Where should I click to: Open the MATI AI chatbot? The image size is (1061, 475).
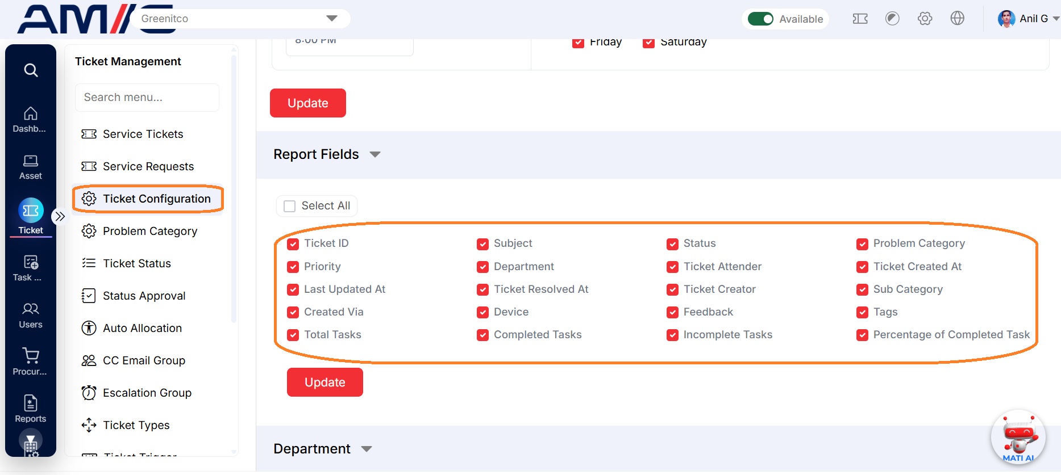click(1018, 437)
